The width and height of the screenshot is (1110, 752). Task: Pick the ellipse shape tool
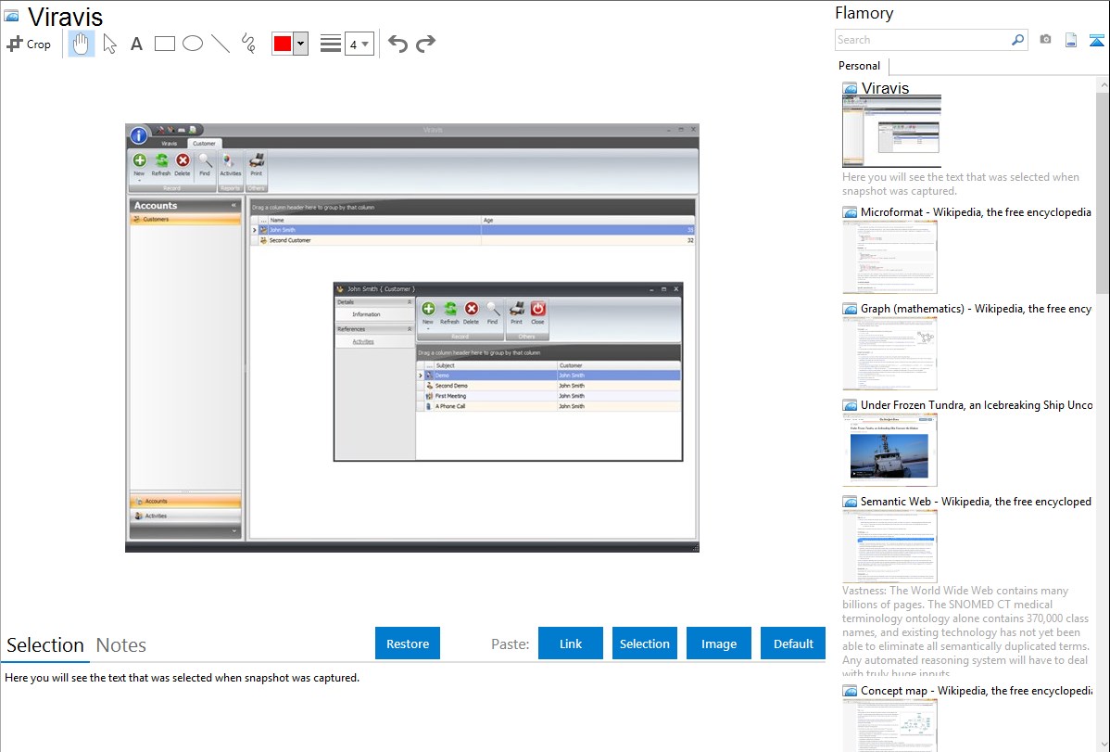pyautogui.click(x=193, y=44)
